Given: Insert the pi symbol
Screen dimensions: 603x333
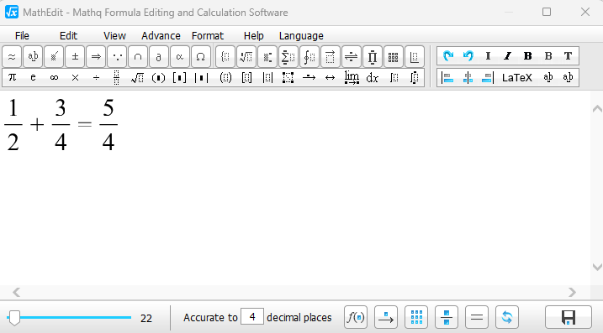Looking at the screenshot, I should pos(12,78).
